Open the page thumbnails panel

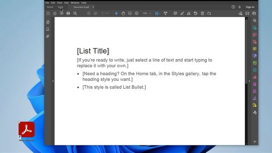point(48,22)
